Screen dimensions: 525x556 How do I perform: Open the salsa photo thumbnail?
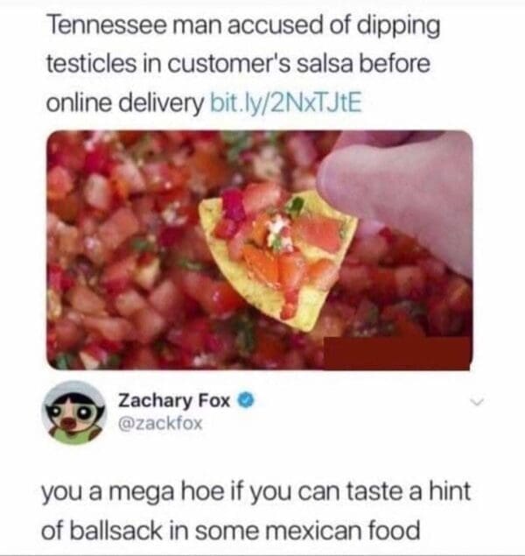(x=259, y=250)
